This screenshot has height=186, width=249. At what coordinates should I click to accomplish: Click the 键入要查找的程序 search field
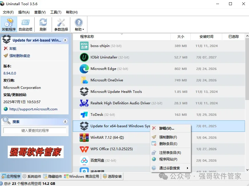click(x=35, y=130)
